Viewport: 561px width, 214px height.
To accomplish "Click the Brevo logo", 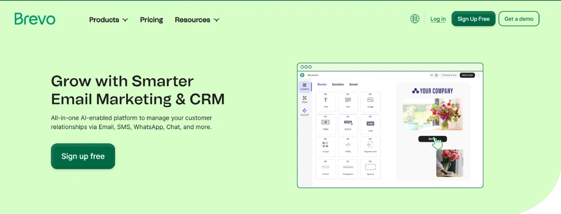I will (35, 19).
